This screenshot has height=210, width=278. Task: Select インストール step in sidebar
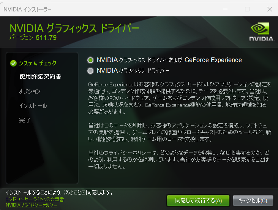tap(33, 106)
